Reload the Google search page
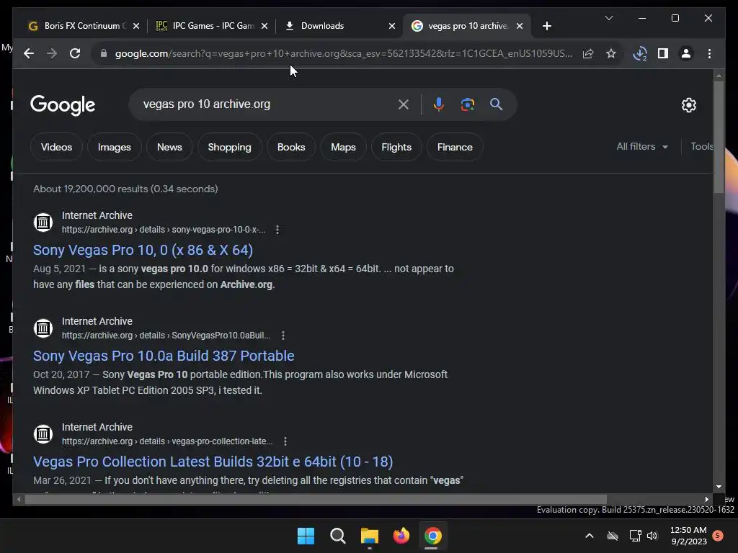This screenshot has width=738, height=553. 75,53
